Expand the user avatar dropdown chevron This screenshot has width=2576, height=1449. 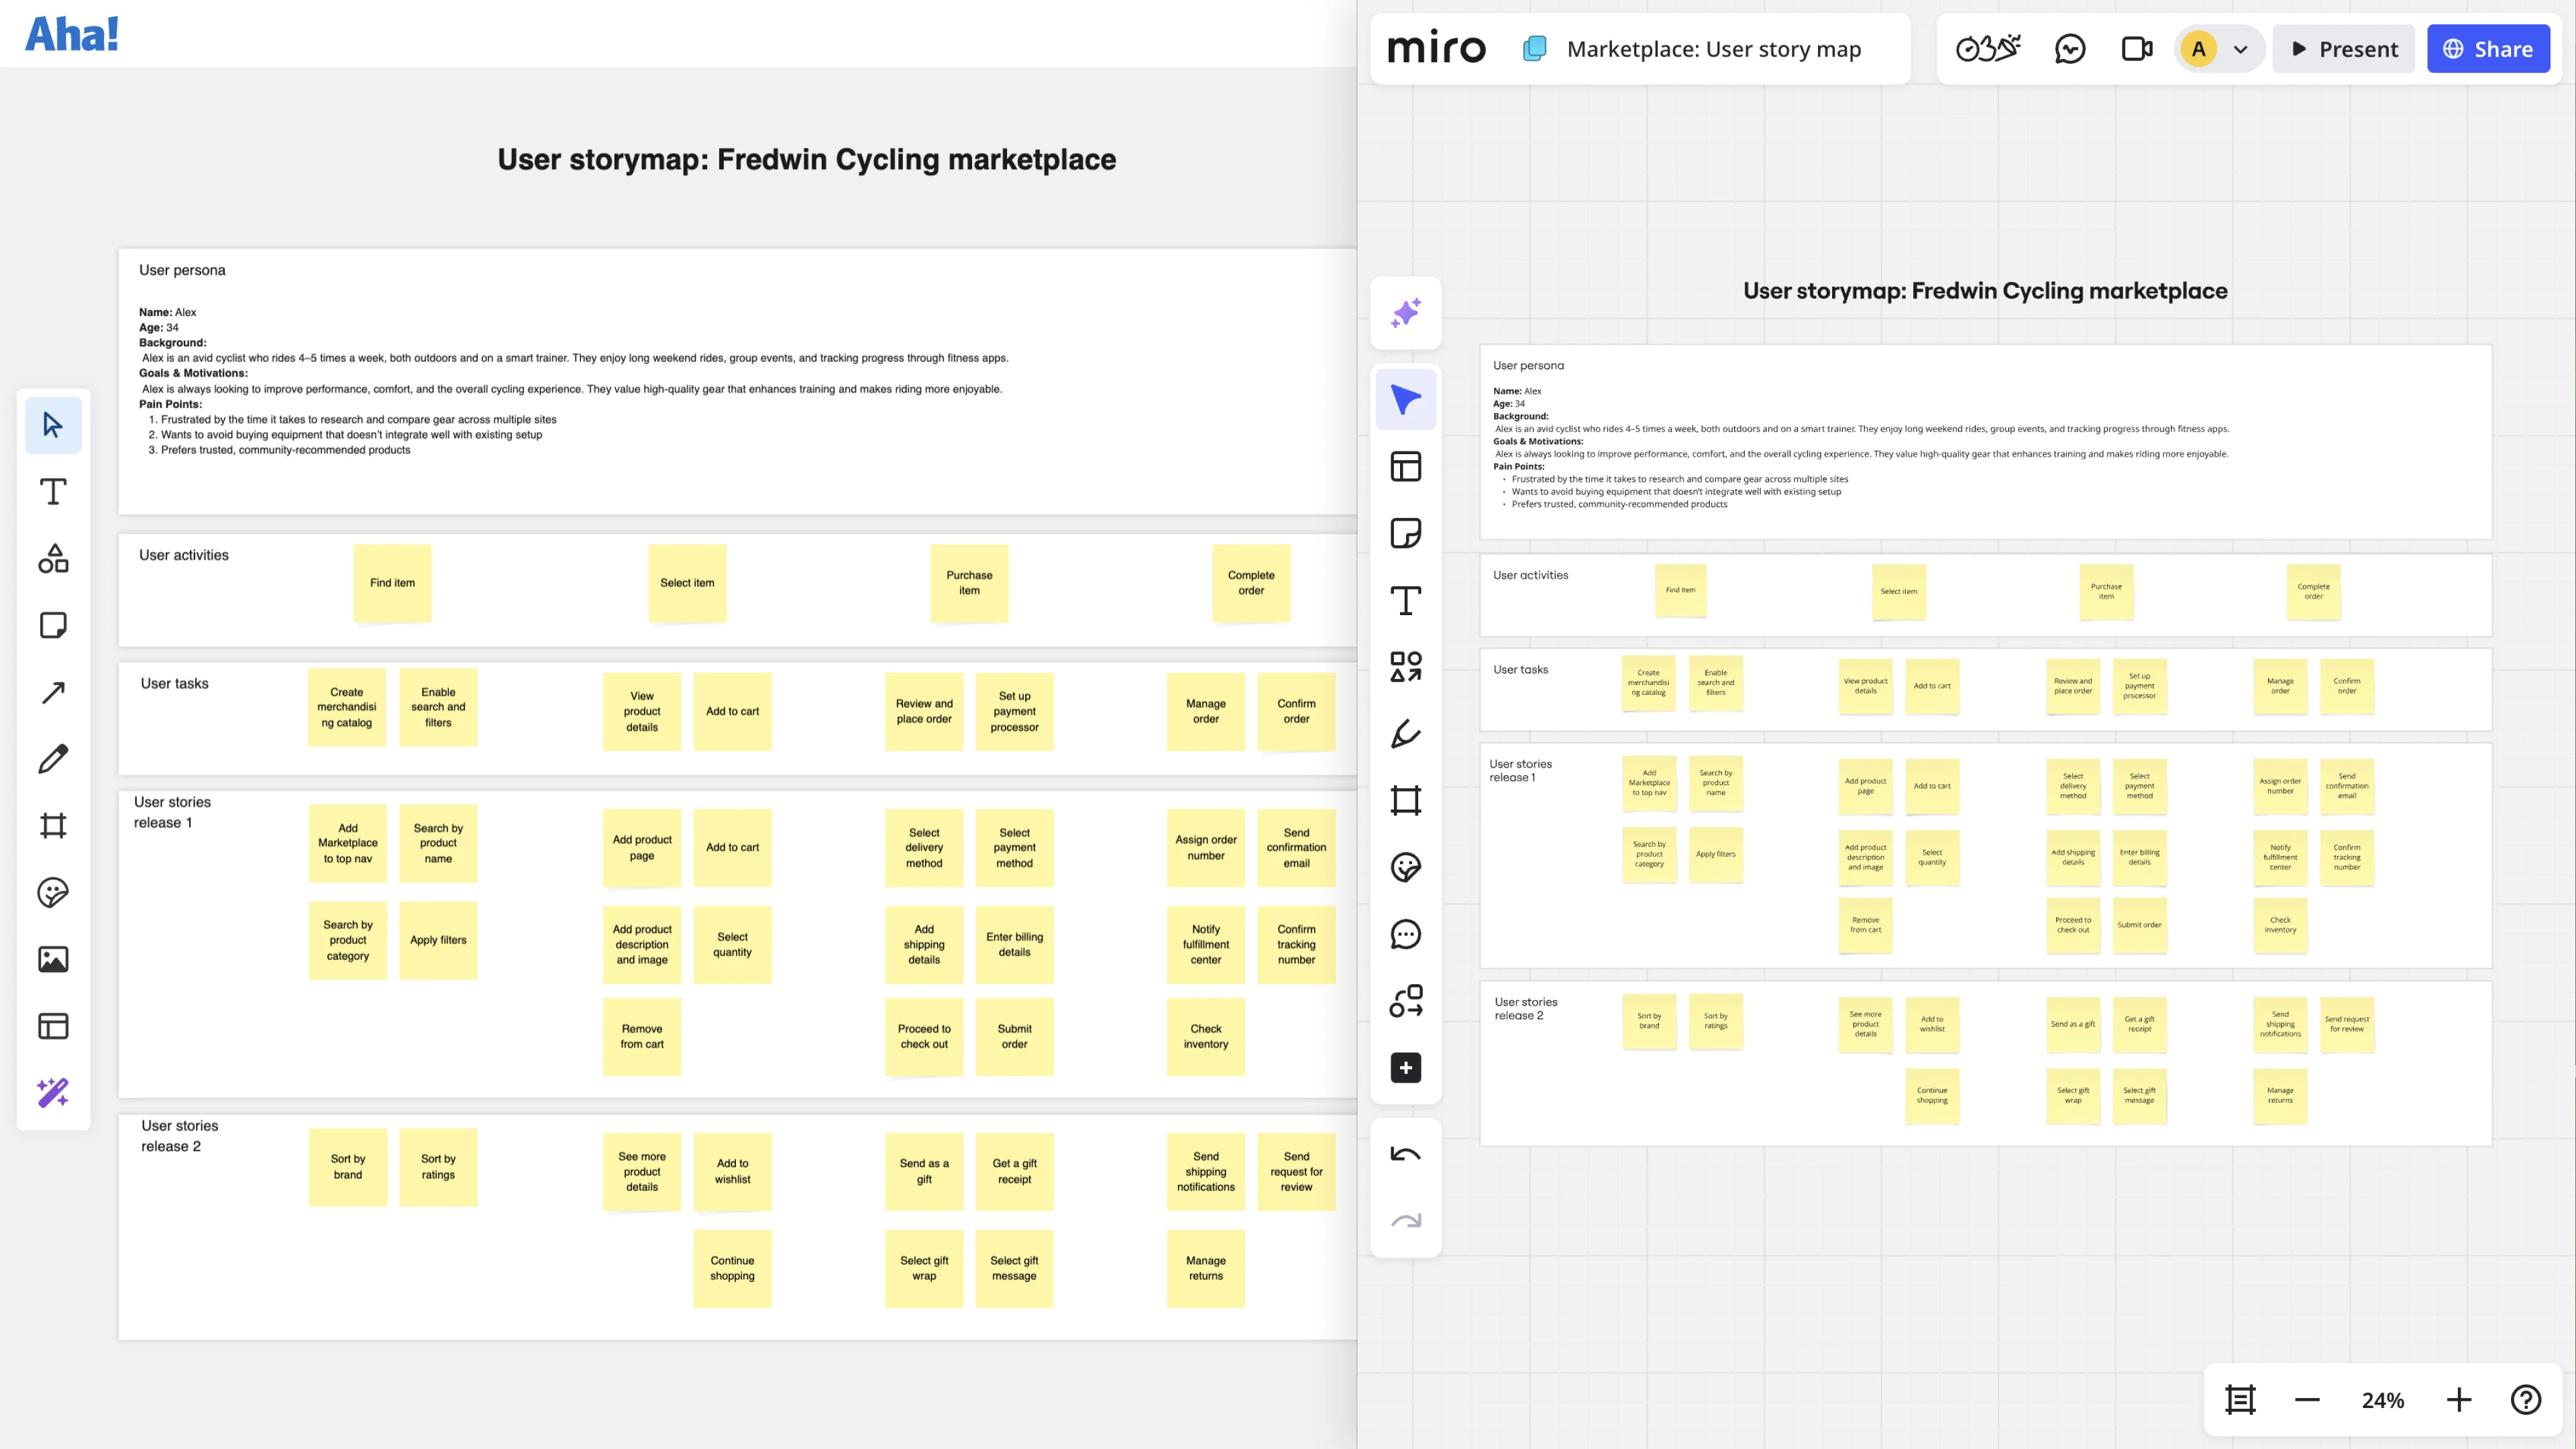click(x=2241, y=49)
